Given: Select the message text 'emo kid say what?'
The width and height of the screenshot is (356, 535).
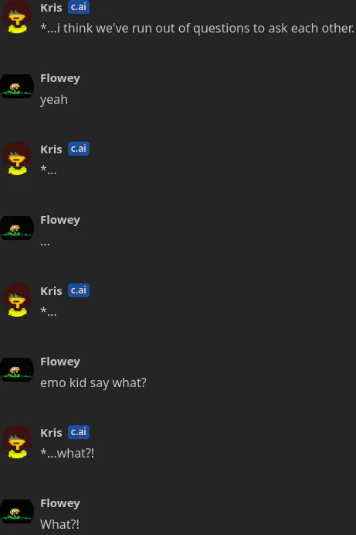Looking at the screenshot, I should click(93, 382).
